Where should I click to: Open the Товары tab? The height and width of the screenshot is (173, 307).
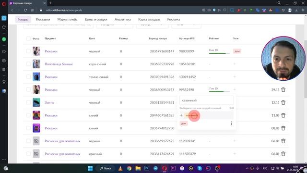[x=23, y=19]
